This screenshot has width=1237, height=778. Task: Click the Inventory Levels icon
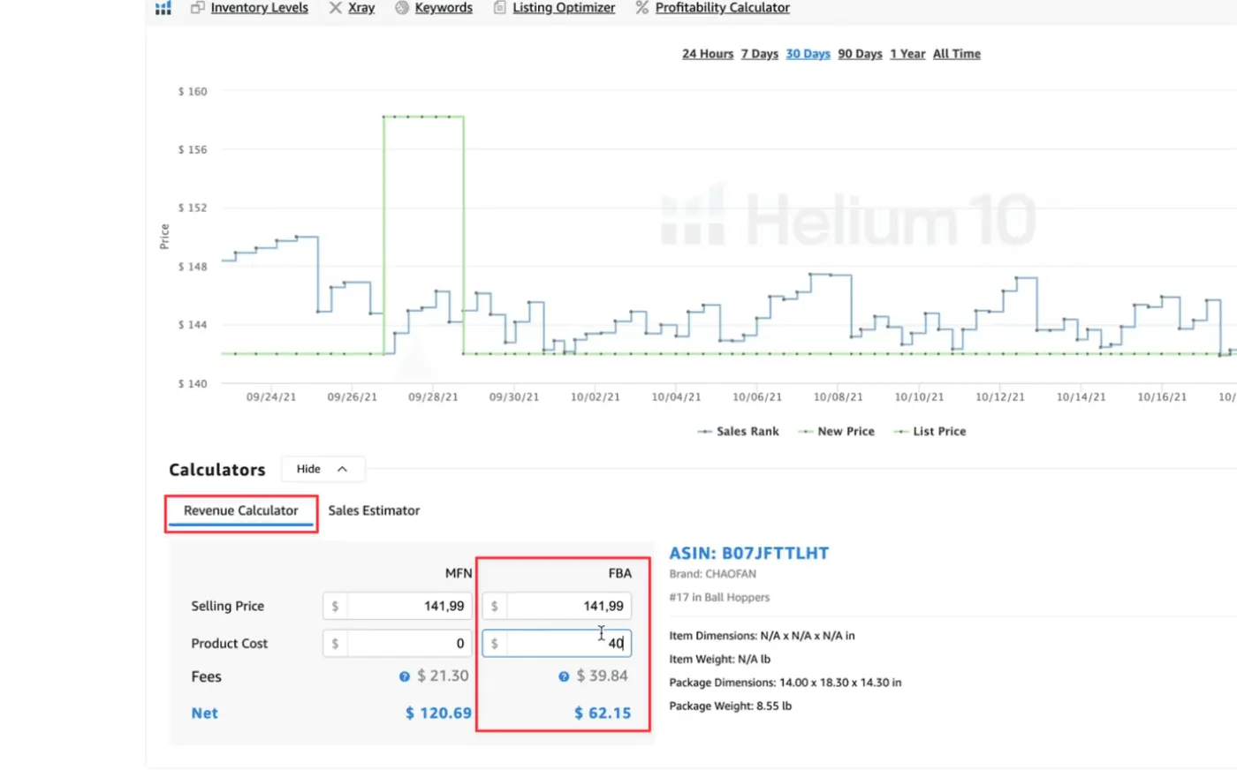pos(198,8)
